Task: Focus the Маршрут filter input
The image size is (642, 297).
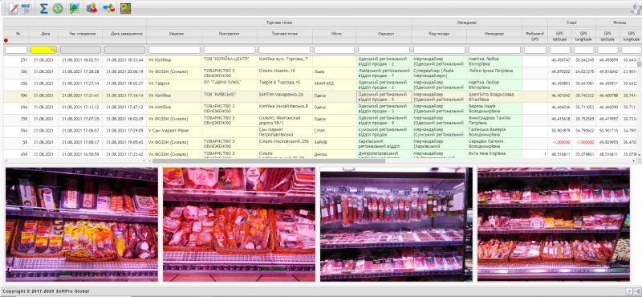Action: (384, 50)
